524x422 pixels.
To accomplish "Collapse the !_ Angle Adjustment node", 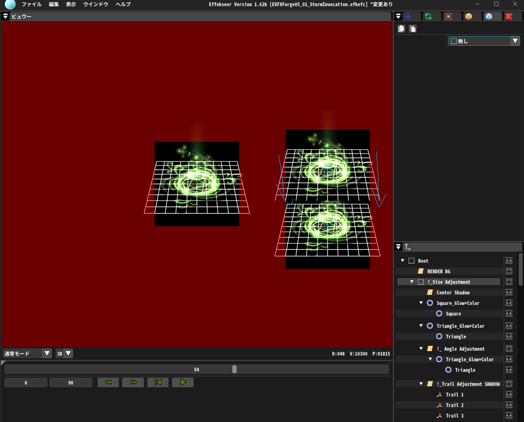I will pyautogui.click(x=421, y=349).
